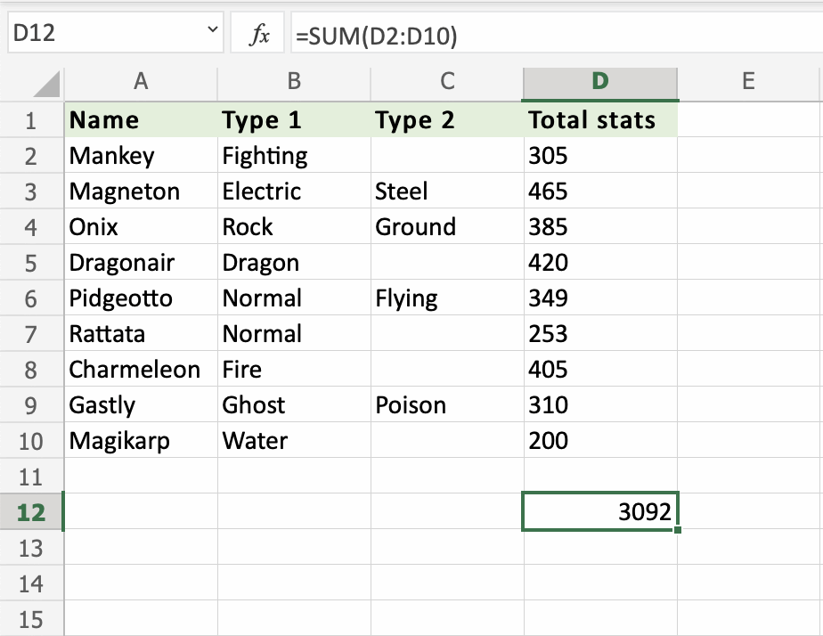The image size is (823, 636).
Task: Open the Name Box dropdown arrow
Action: pos(212,31)
